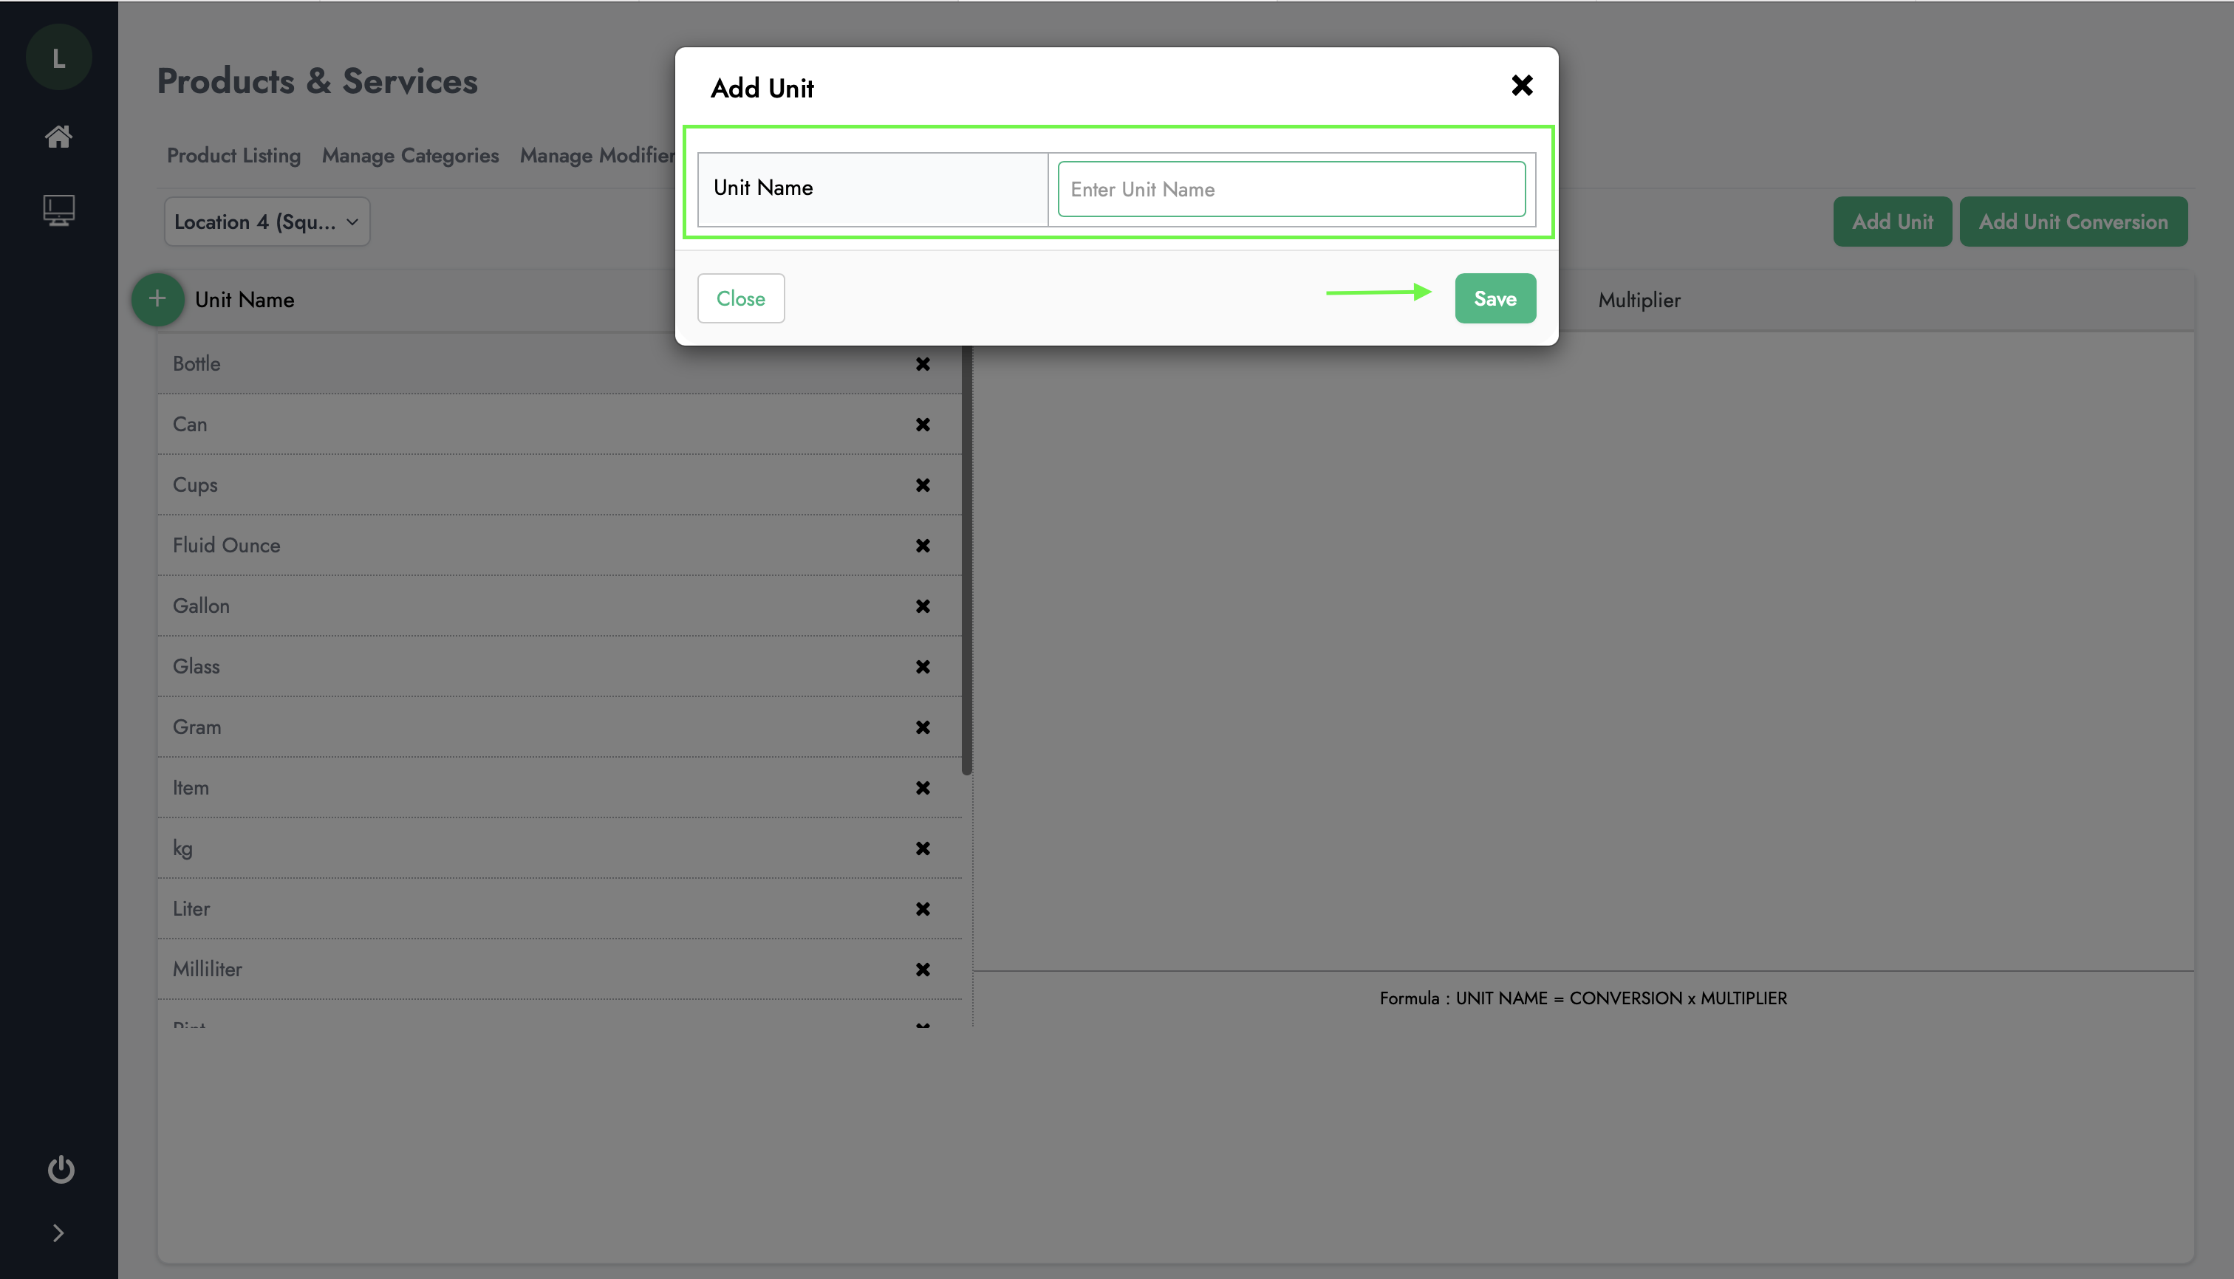The width and height of the screenshot is (2234, 1279).
Task: Open the monitor POS icon in sidebar
Action: pos(58,210)
